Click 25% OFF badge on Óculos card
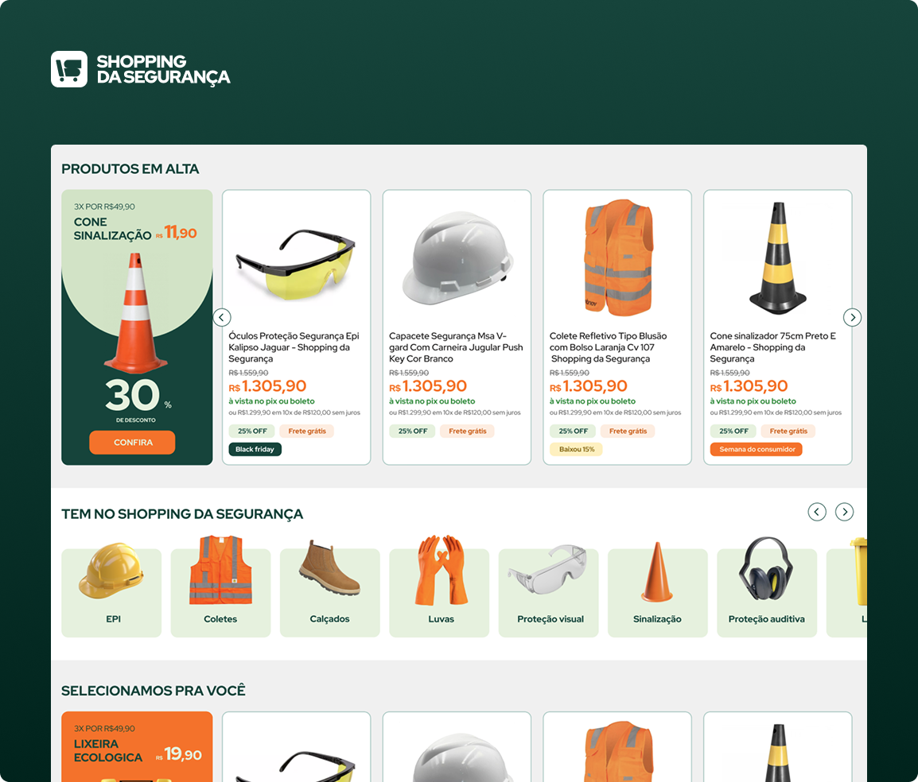This screenshot has height=782, width=918. click(251, 431)
